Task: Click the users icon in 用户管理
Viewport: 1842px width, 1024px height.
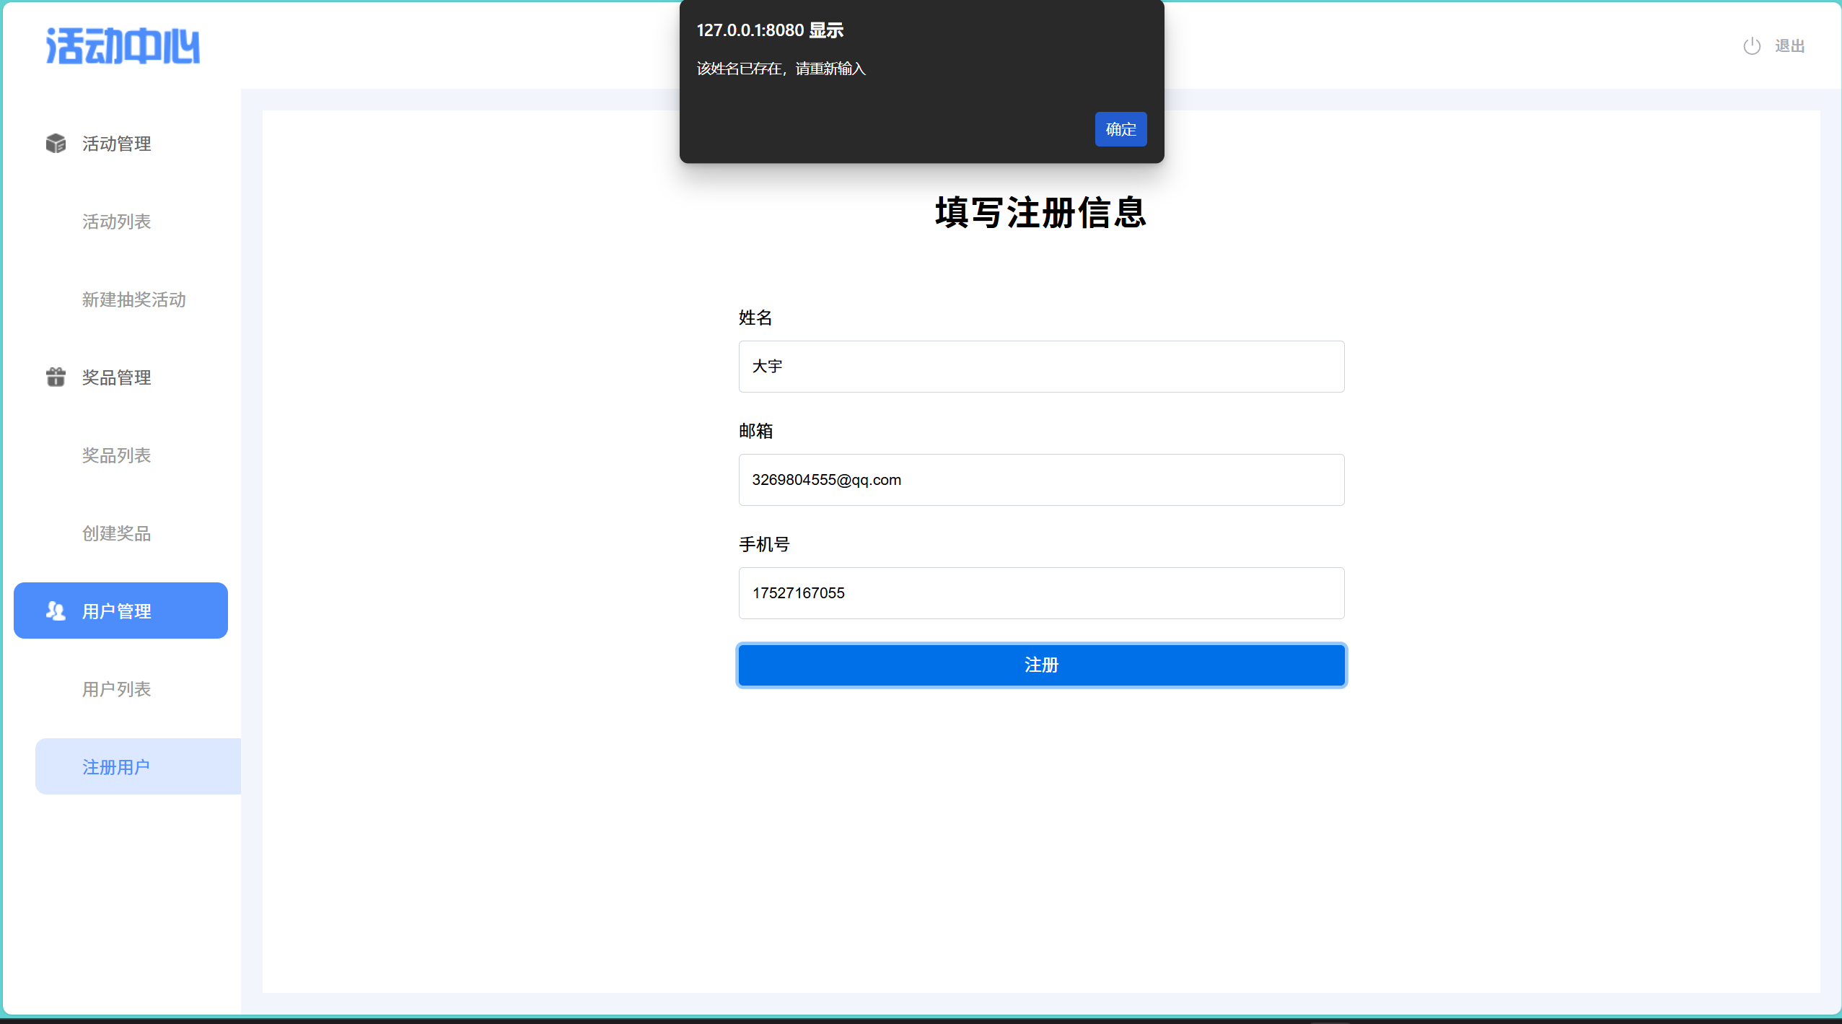Action: [x=56, y=611]
